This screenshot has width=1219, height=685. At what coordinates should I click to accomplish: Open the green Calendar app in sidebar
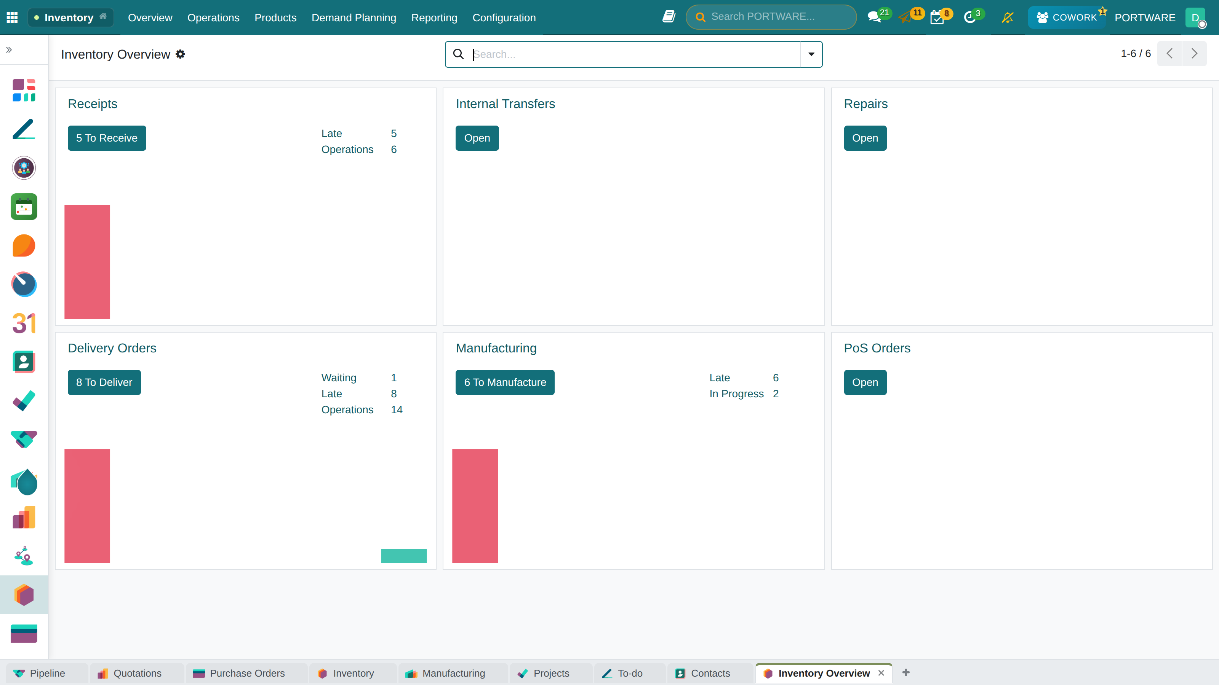(24, 207)
